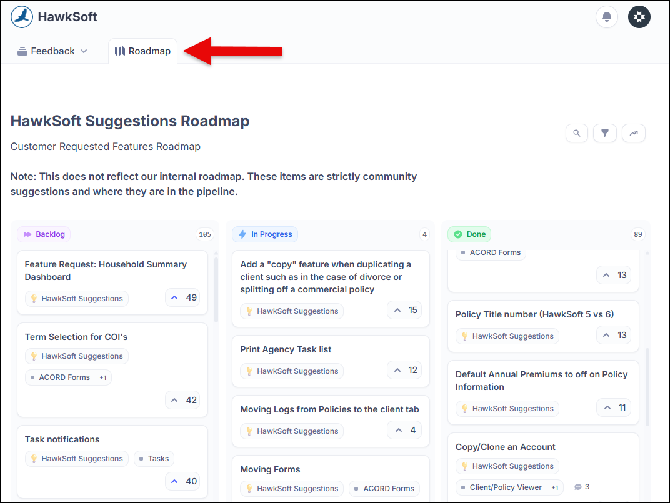The height and width of the screenshot is (503, 670).
Task: Open the Moving Forms card
Action: point(270,469)
